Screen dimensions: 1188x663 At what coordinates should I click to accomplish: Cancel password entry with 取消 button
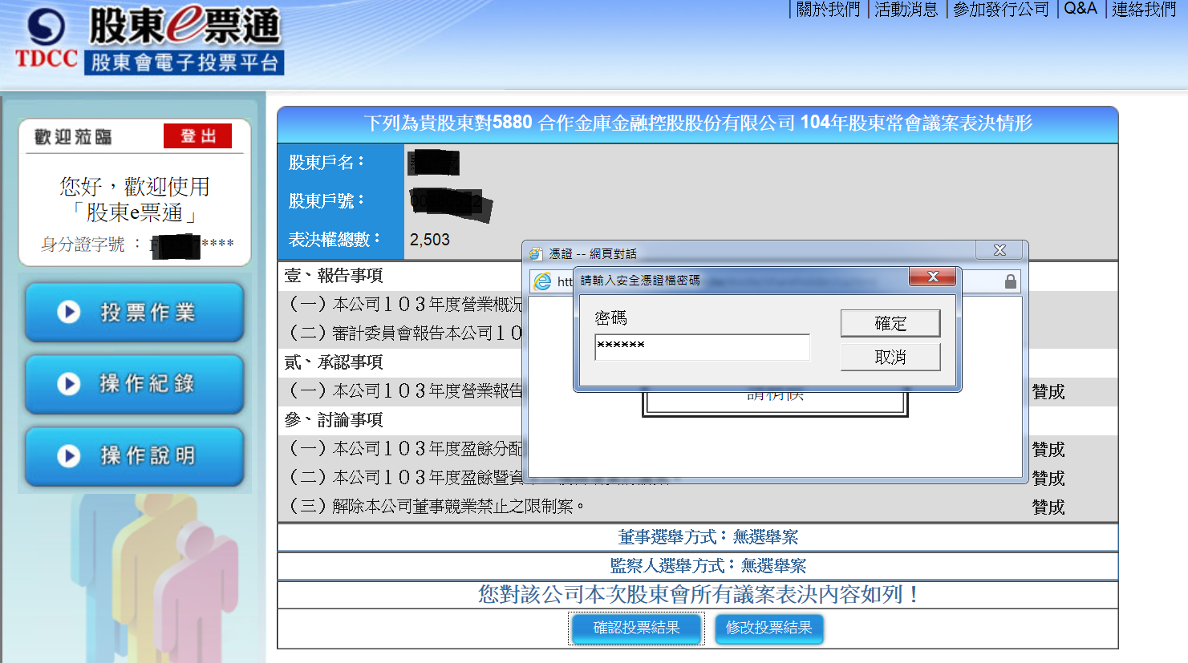(890, 357)
